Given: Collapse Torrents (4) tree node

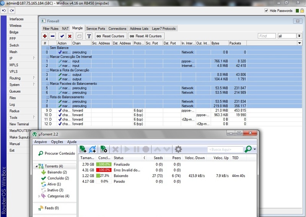Looking at the screenshot, I should (36, 166).
